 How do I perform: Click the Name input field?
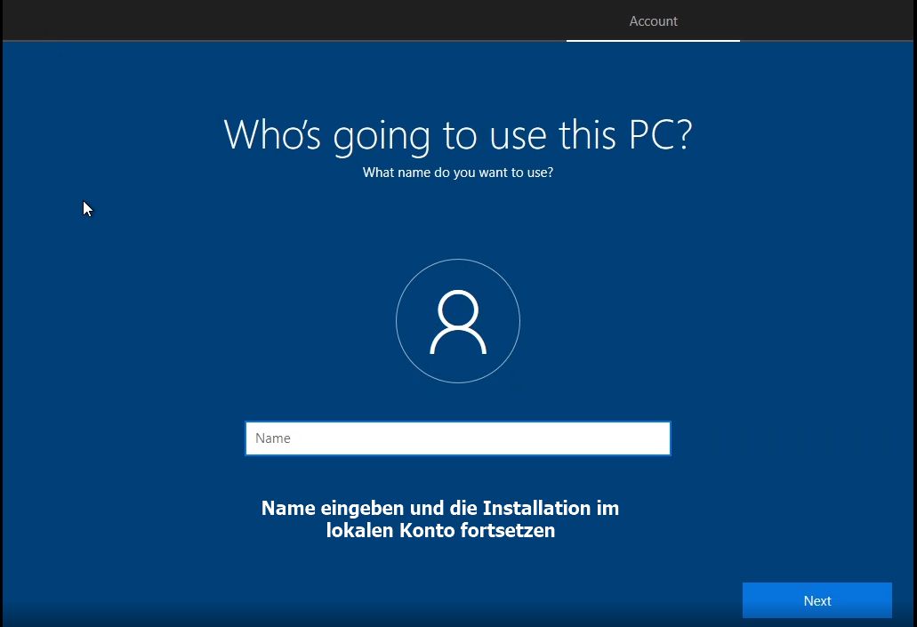click(458, 438)
